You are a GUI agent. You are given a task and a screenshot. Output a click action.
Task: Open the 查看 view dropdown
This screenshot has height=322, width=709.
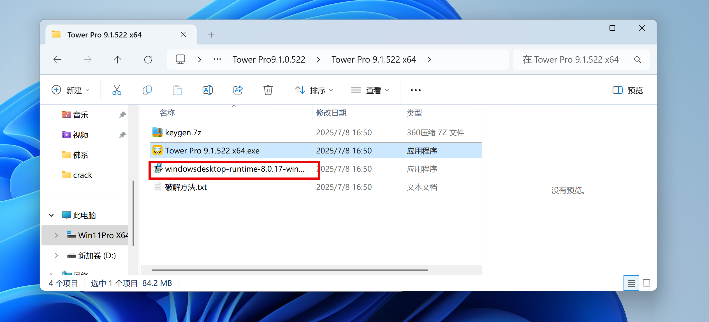coord(370,90)
